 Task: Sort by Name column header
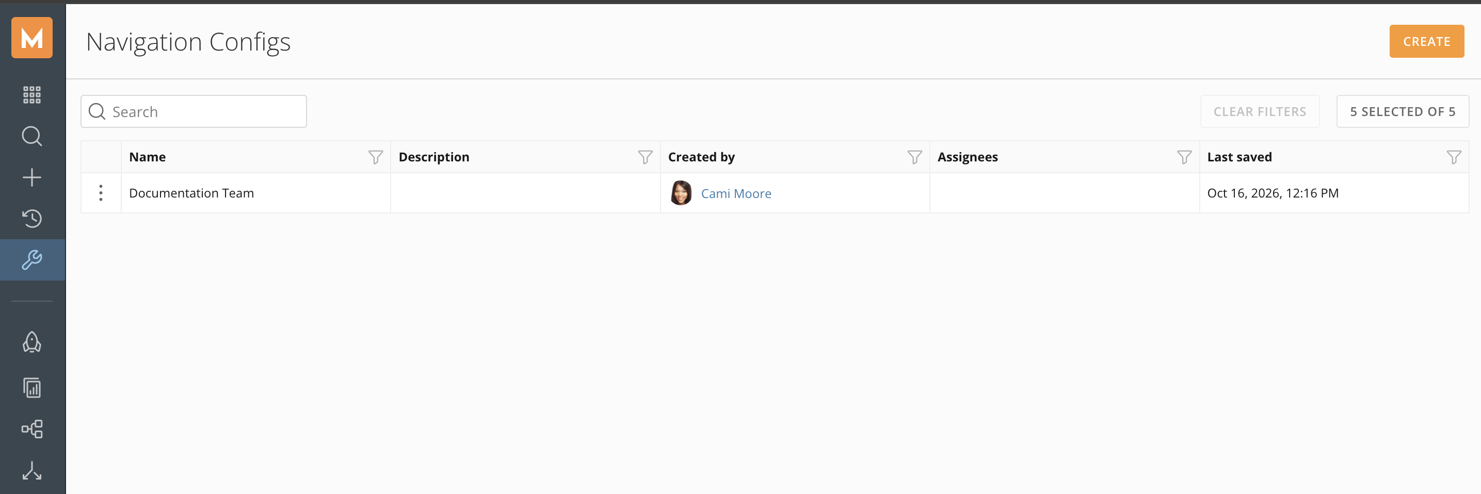point(147,157)
